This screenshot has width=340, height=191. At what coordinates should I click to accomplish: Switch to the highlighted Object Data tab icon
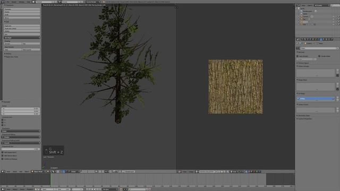[321, 39]
